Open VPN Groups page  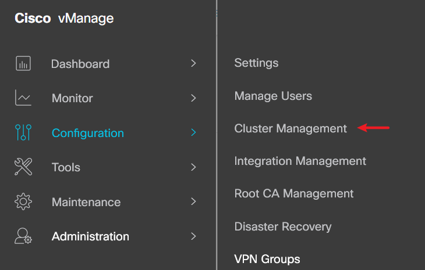[x=267, y=259]
